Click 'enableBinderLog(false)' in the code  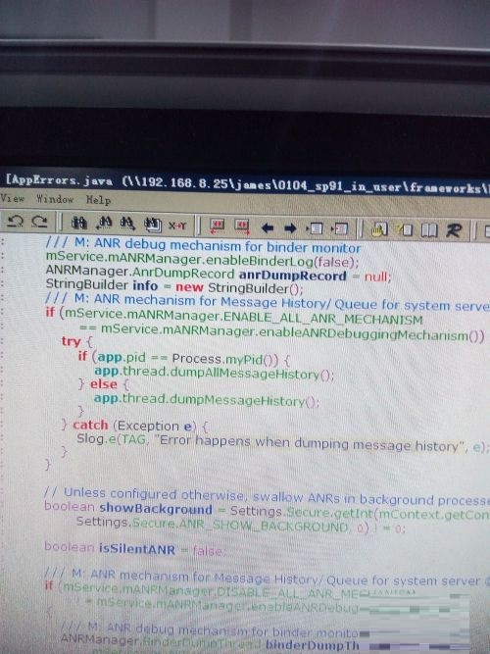point(282,261)
